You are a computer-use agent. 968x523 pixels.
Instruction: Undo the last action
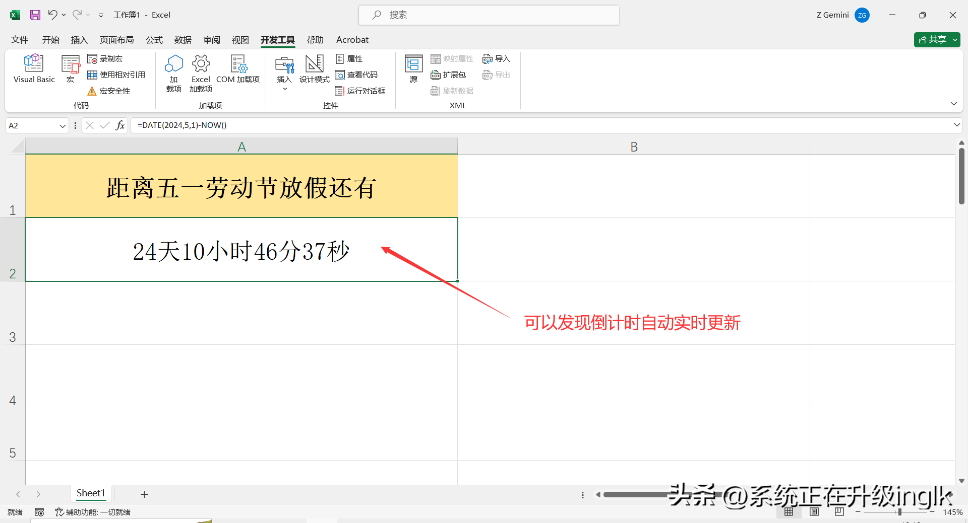[x=52, y=15]
